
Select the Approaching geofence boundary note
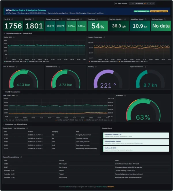tap(86, 149)
